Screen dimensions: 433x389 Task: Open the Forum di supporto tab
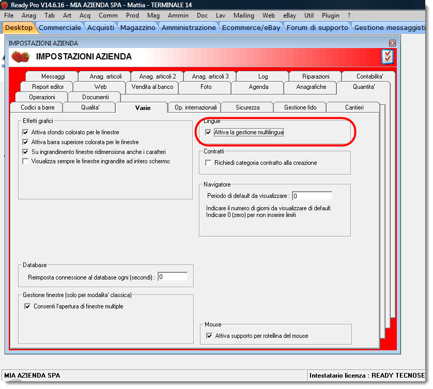click(317, 27)
